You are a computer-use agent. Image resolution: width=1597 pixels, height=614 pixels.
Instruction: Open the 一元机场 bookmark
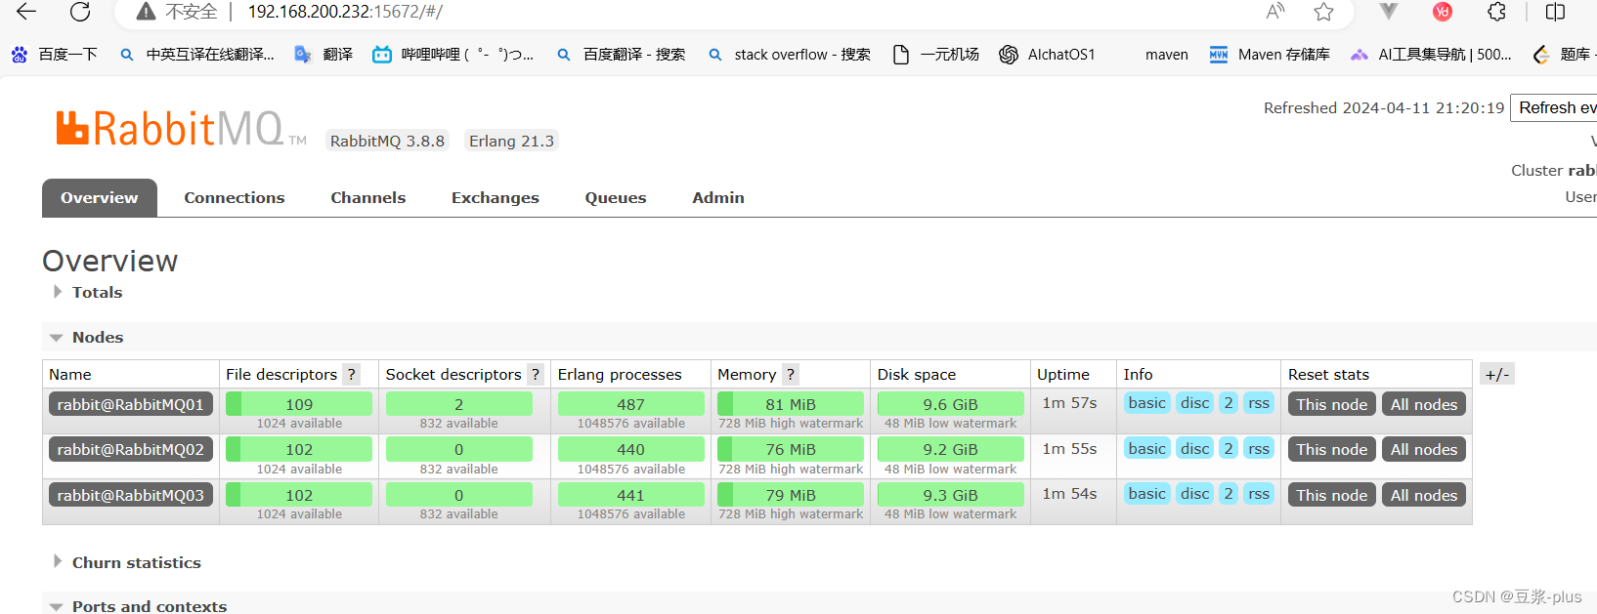point(935,55)
